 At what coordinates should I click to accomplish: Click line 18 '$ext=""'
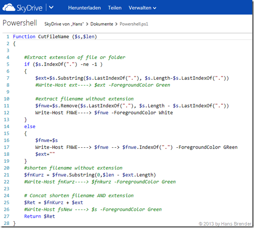(45, 154)
